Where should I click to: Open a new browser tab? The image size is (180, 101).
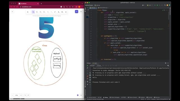(x=41, y=4)
